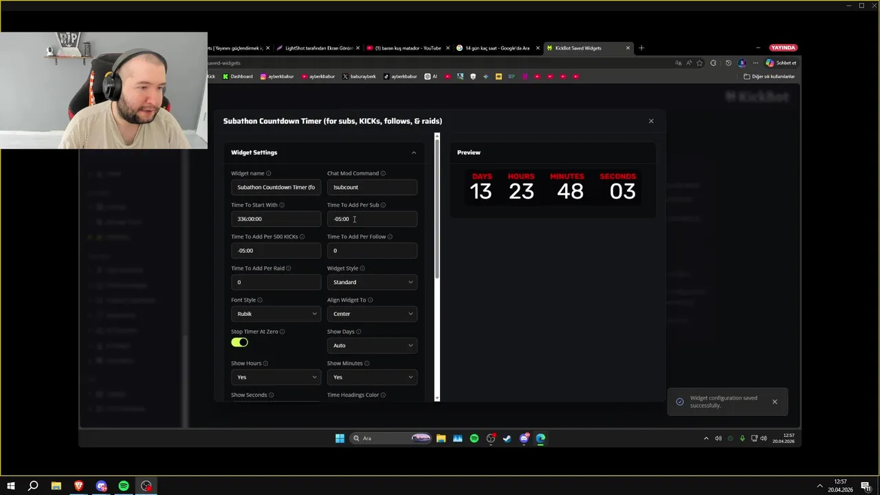Viewport: 880px width, 495px height.
Task: Click the Time To Add Per 500 KICKs field
Action: 276,250
